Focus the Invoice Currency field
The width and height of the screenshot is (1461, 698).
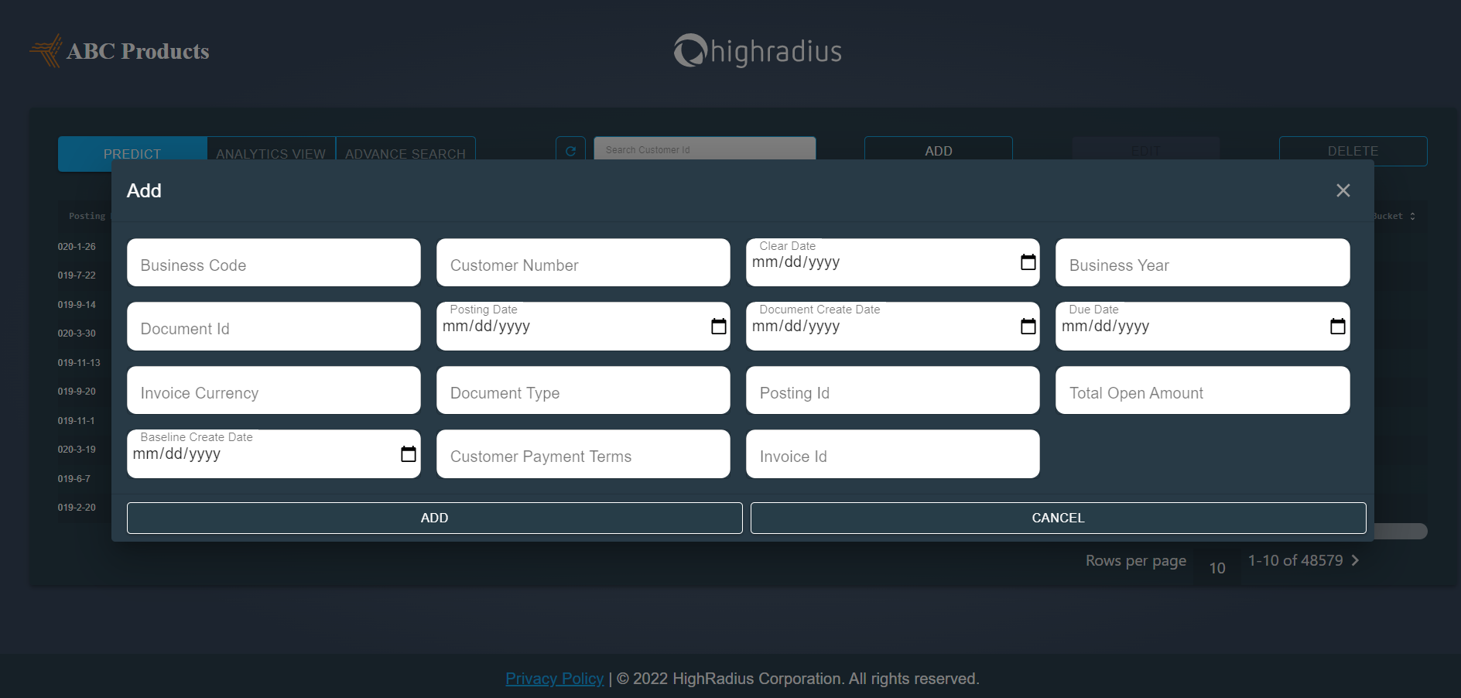[x=273, y=390]
